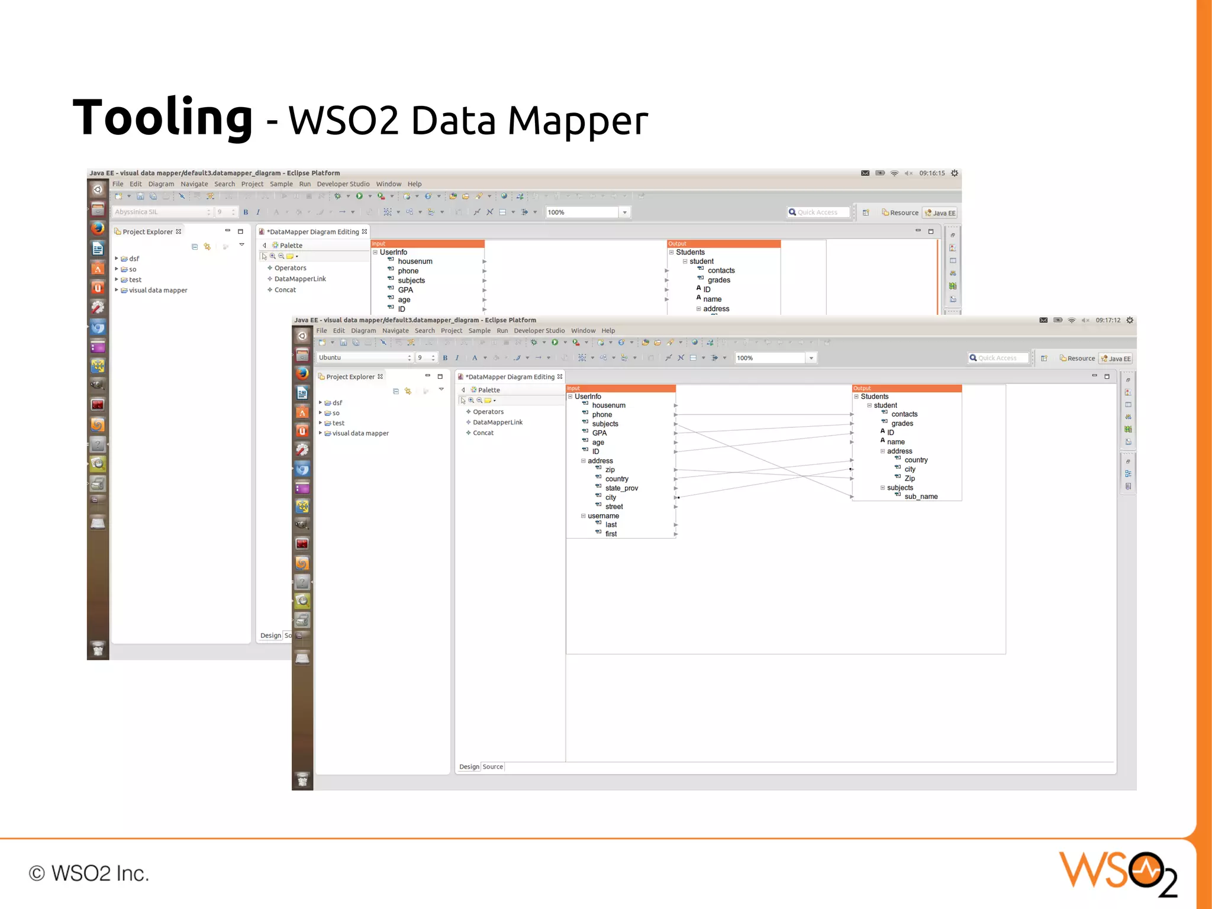The image size is (1212, 909).
Task: Click Zoom Out icon in front Palette
Action: pos(479,400)
